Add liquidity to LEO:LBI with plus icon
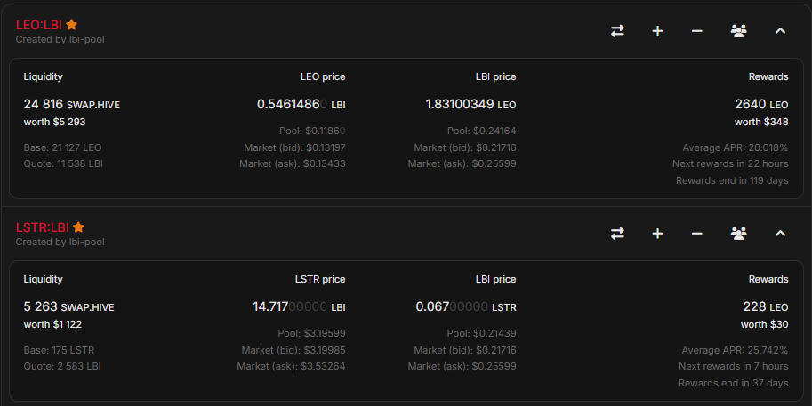This screenshot has width=812, height=406. tap(657, 31)
